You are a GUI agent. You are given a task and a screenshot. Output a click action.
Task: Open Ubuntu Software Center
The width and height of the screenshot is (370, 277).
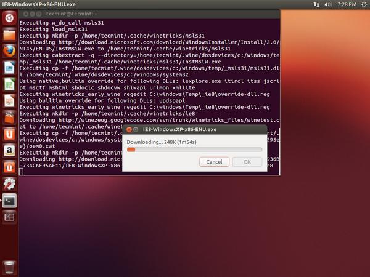tap(9, 118)
